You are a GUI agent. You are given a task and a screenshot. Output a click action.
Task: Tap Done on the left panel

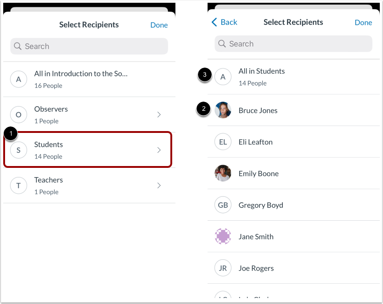(x=159, y=25)
